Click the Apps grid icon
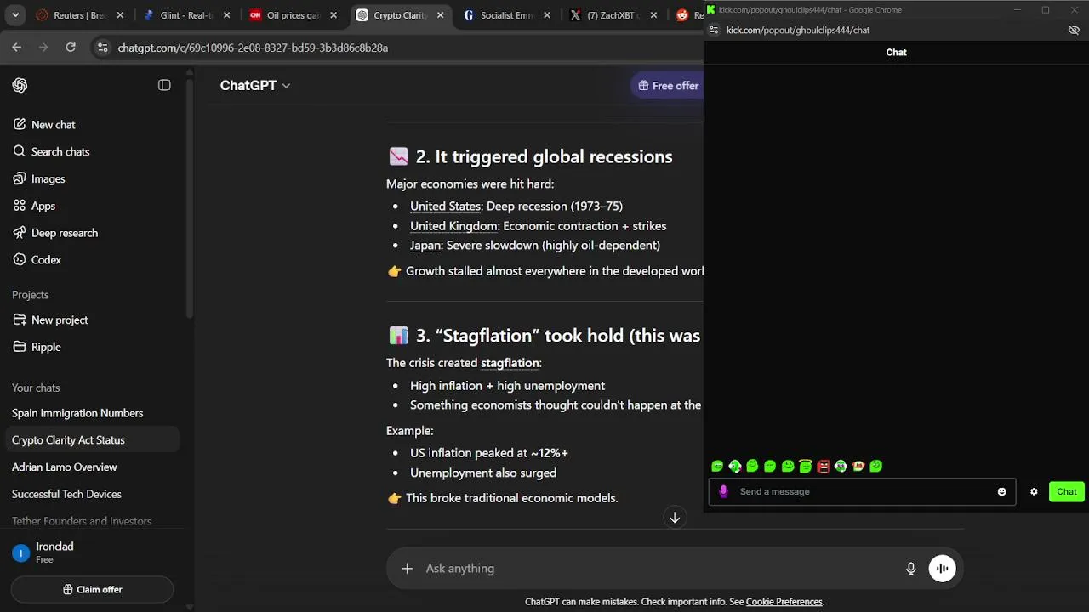This screenshot has height=612, width=1089. tap(19, 206)
